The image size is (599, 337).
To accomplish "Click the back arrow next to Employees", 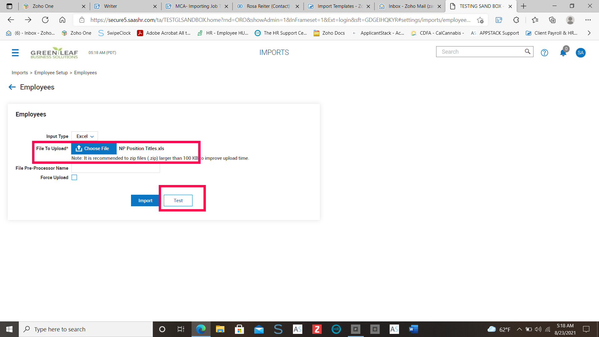I will click(x=12, y=87).
